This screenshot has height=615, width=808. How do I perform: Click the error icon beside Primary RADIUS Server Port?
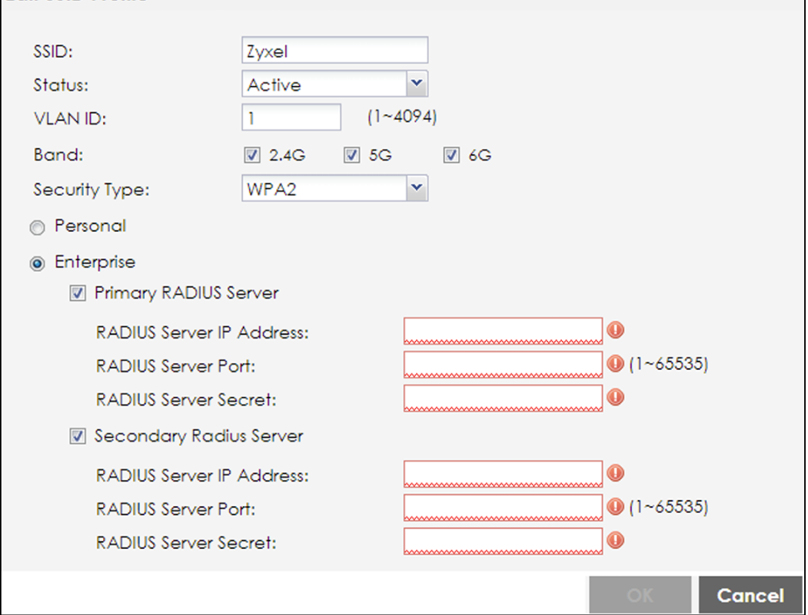(x=615, y=364)
